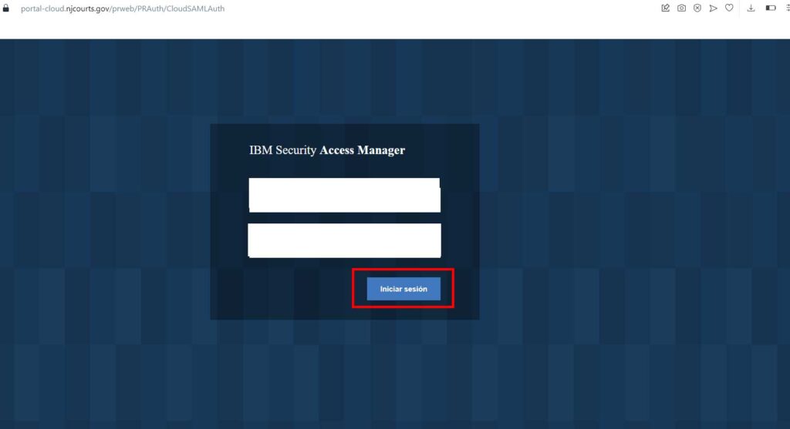Open the easy setup sliders icon
Viewport: 790px width, 429px height.
[786, 8]
